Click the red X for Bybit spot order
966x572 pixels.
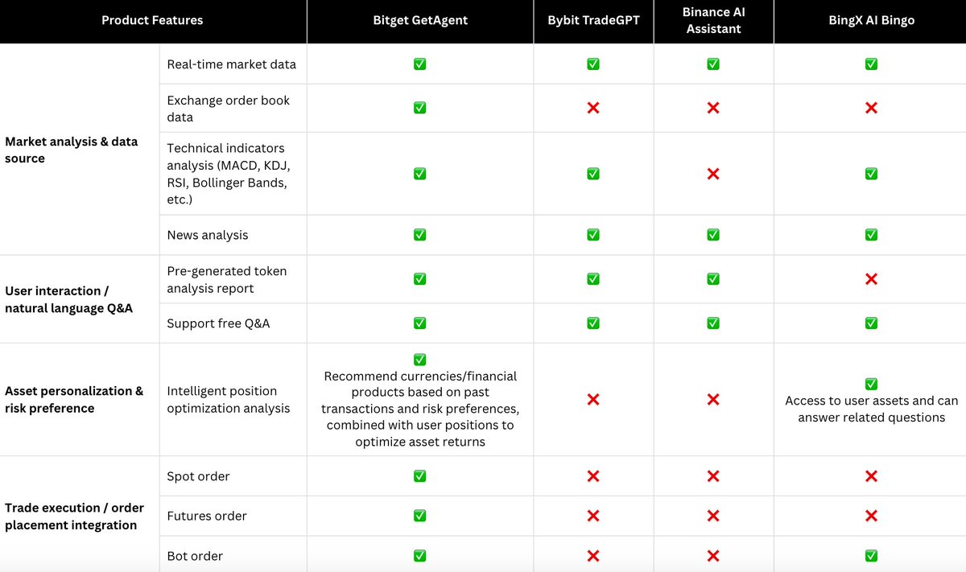click(593, 476)
